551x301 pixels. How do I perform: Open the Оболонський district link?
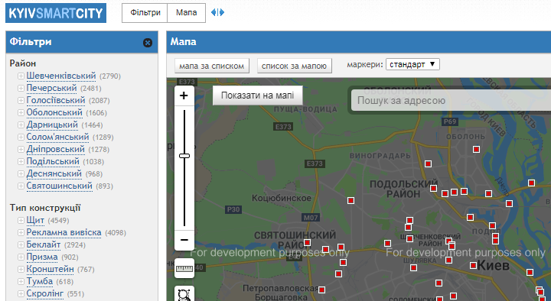click(x=54, y=112)
